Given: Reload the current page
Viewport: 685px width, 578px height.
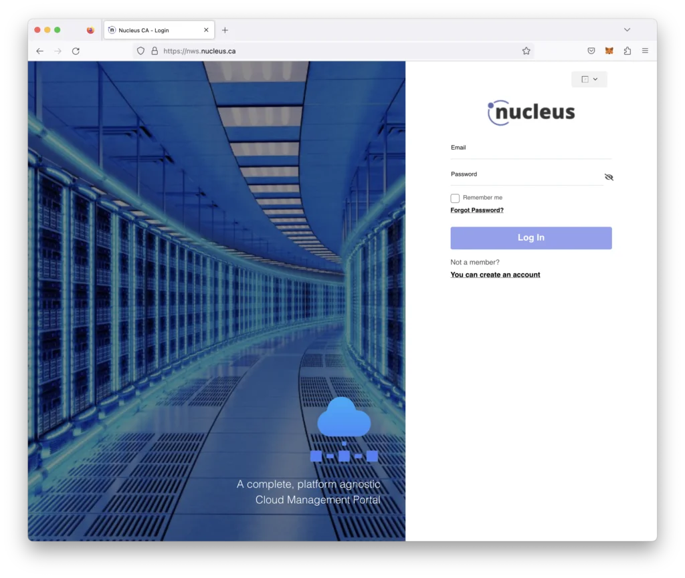Looking at the screenshot, I should click(76, 51).
